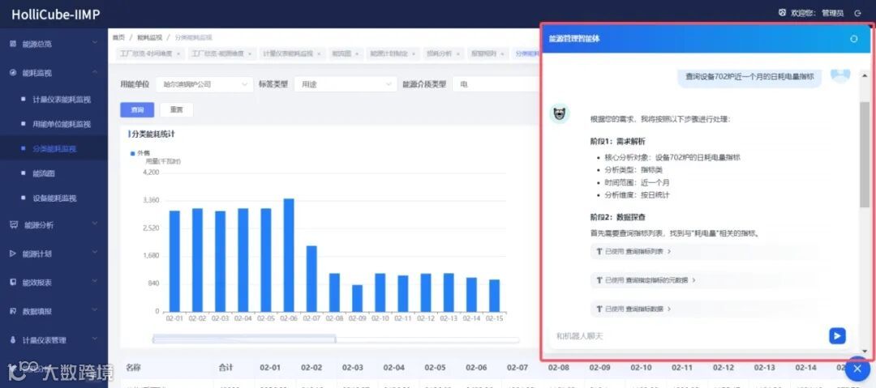This screenshot has width=876, height=388.
Task: Expand the 能源计划 menu chevron
Action: [x=95, y=253]
